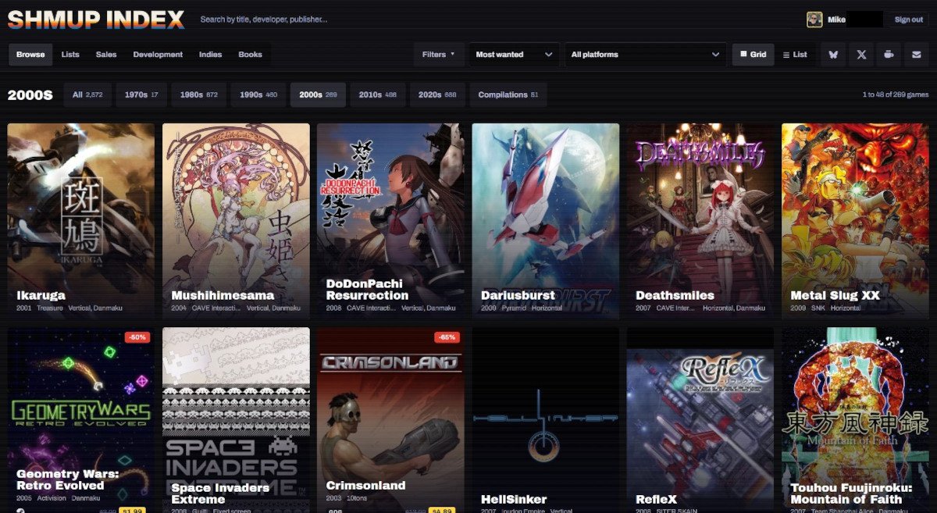Click the '1 to 48 of 289 games' count
The image size is (937, 513).
[896, 94]
